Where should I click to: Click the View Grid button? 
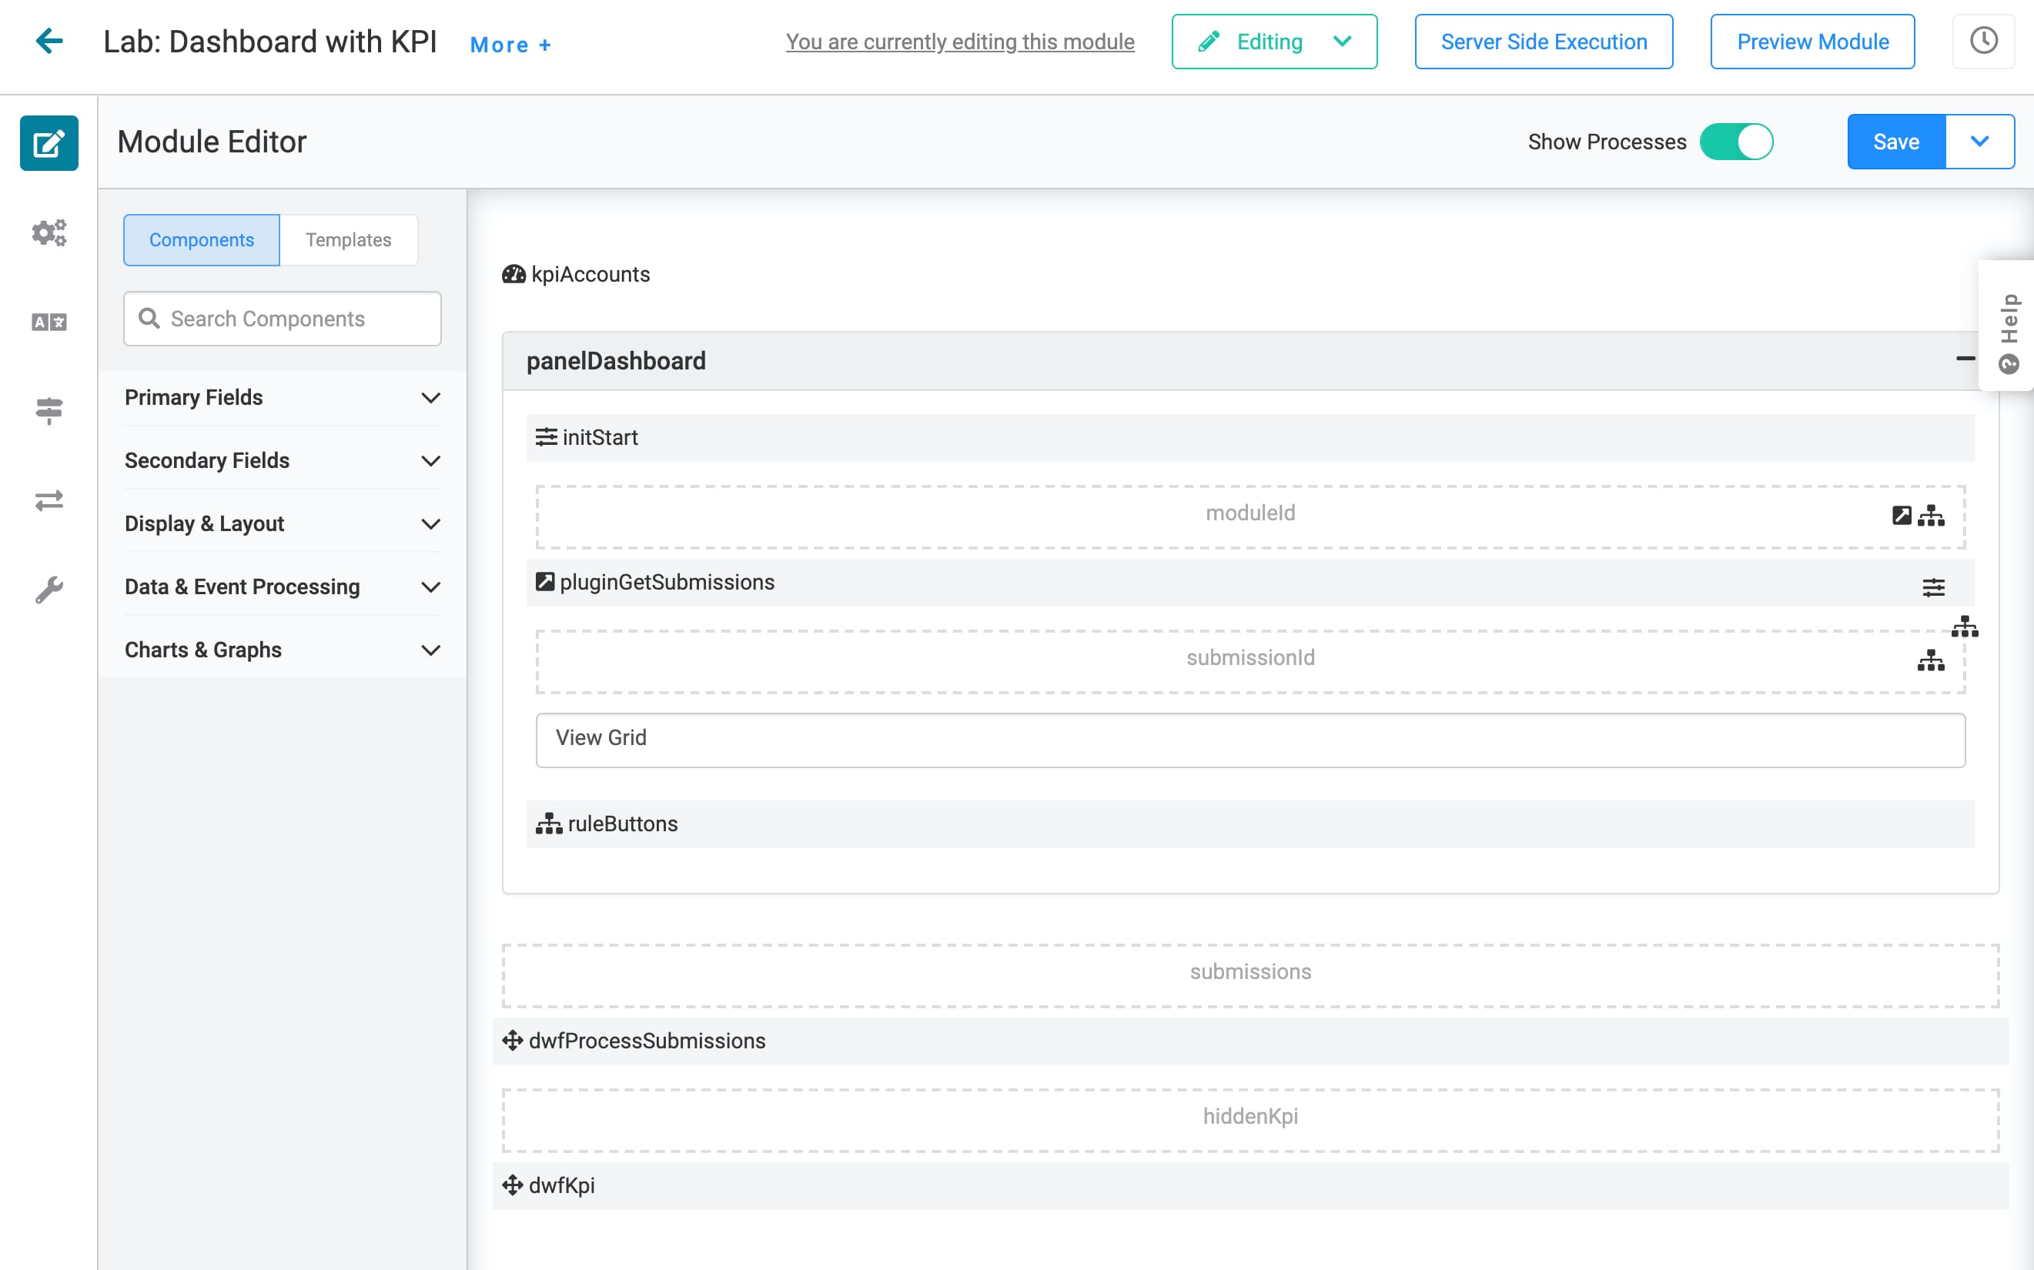click(x=1250, y=739)
